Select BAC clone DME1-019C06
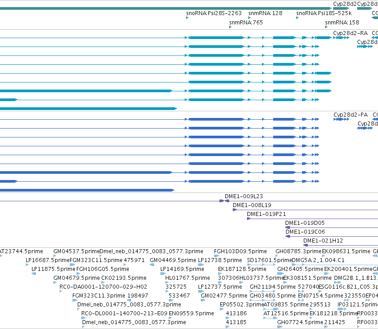Screen dimensions: 378x329 click(305, 232)
